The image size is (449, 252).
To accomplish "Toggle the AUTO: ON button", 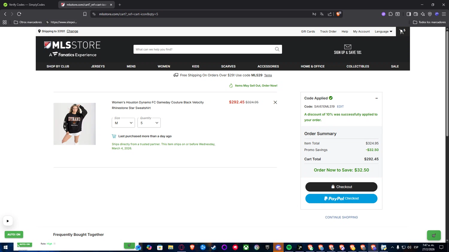I will coord(14,234).
